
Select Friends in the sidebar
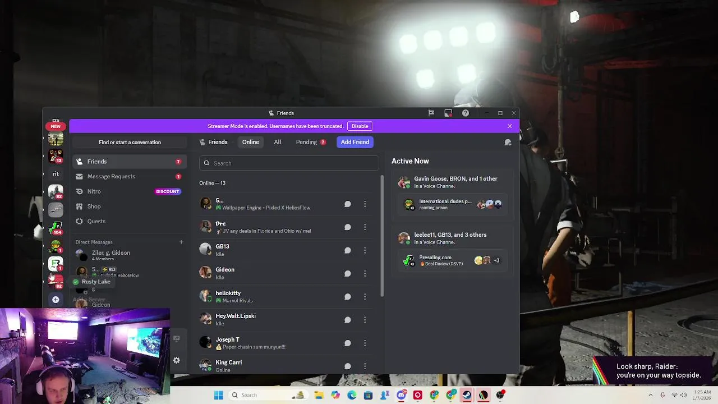click(129, 162)
